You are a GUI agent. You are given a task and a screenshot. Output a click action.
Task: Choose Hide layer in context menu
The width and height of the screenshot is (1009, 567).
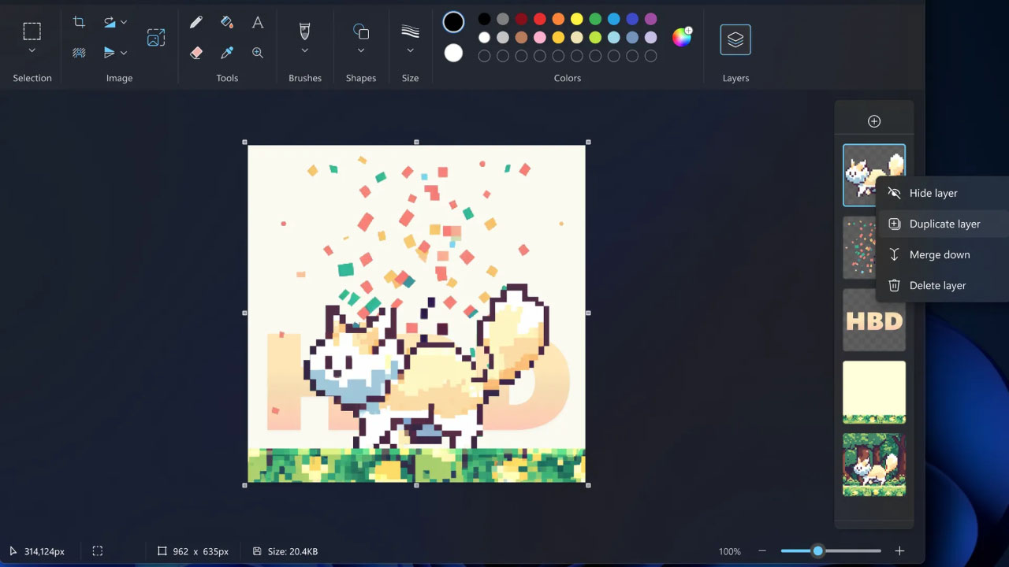pyautogui.click(x=943, y=193)
